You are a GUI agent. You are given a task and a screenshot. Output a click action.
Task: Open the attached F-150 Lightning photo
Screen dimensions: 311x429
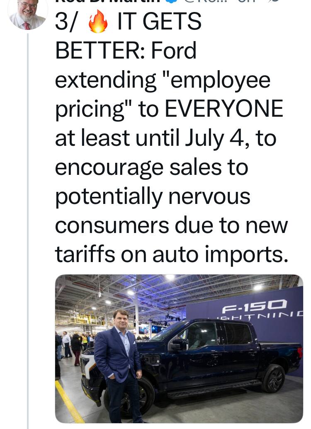coord(179,348)
